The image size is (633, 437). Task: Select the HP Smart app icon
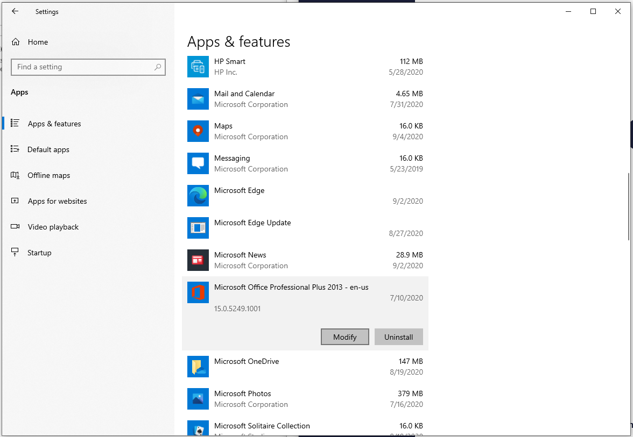point(198,67)
